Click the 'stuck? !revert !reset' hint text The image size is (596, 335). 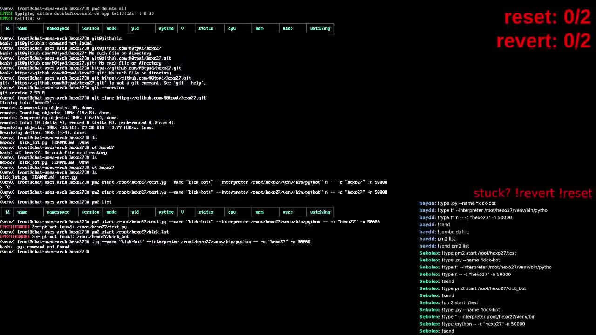[x=533, y=193]
